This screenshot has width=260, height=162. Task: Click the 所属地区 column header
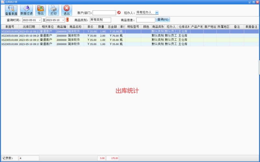[223, 27]
